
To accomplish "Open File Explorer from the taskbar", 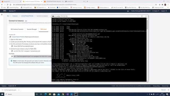I will coord(50,94).
